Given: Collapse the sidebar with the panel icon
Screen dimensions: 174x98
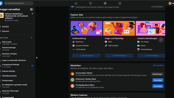Looking at the screenshot, I should (32, 9).
